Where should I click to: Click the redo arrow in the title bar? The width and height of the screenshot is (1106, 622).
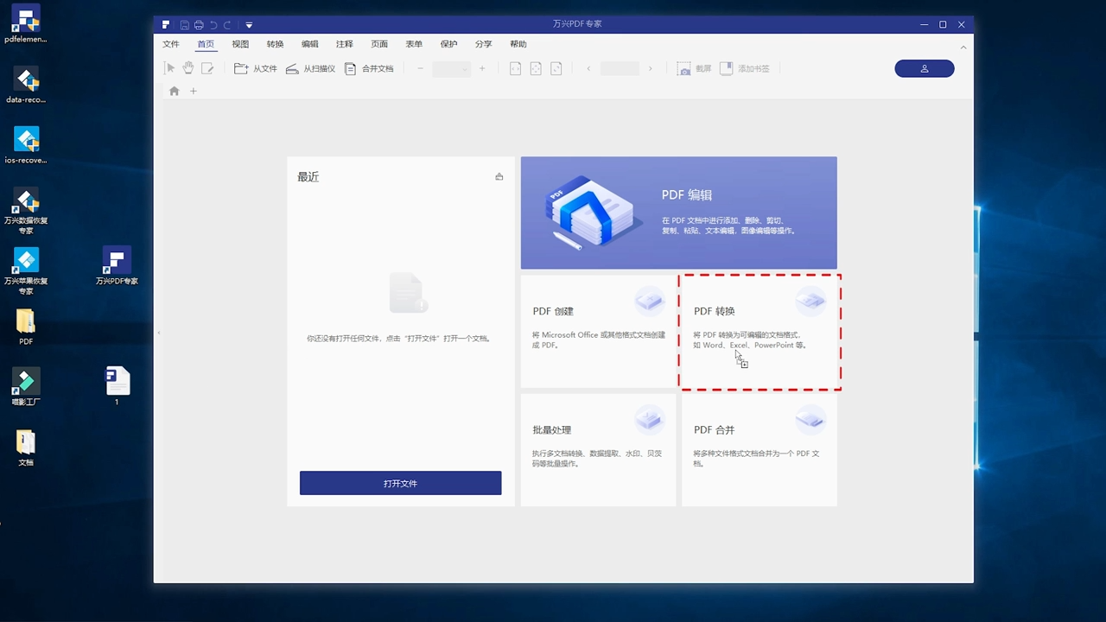click(227, 24)
